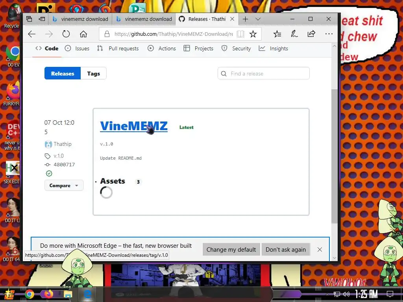403x302 pixels.
Task: Click the Find a release search field
Action: (264, 74)
